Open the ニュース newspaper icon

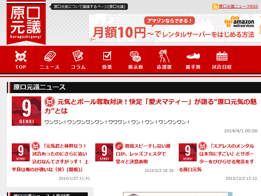[50, 57]
